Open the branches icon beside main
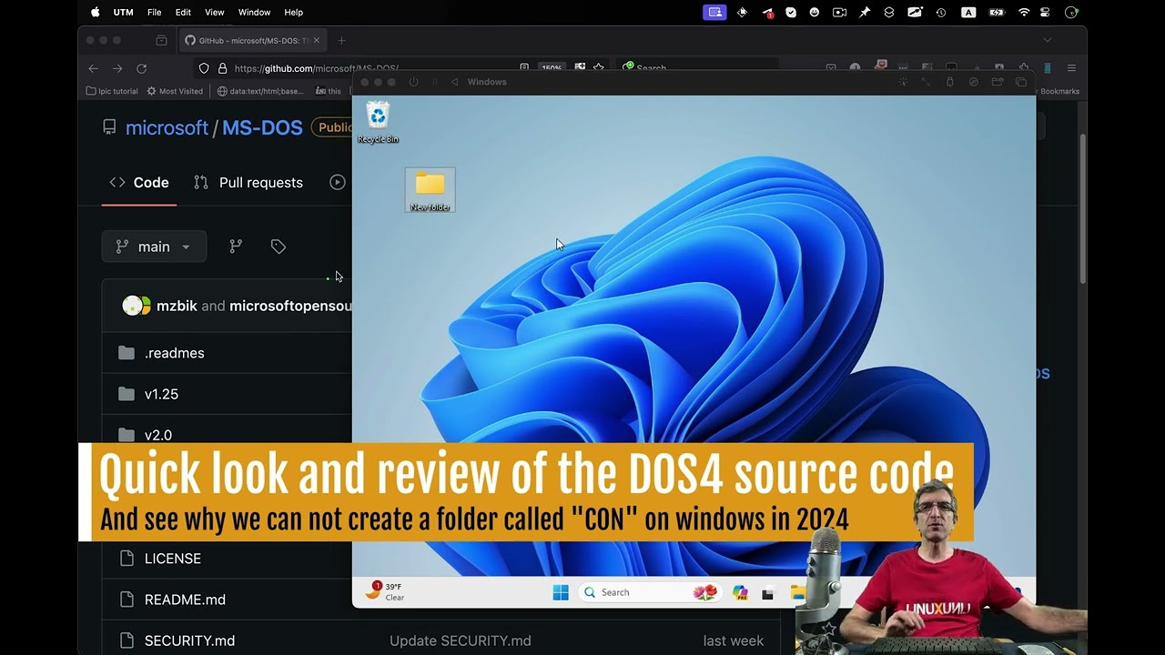1165x655 pixels. coord(236,247)
